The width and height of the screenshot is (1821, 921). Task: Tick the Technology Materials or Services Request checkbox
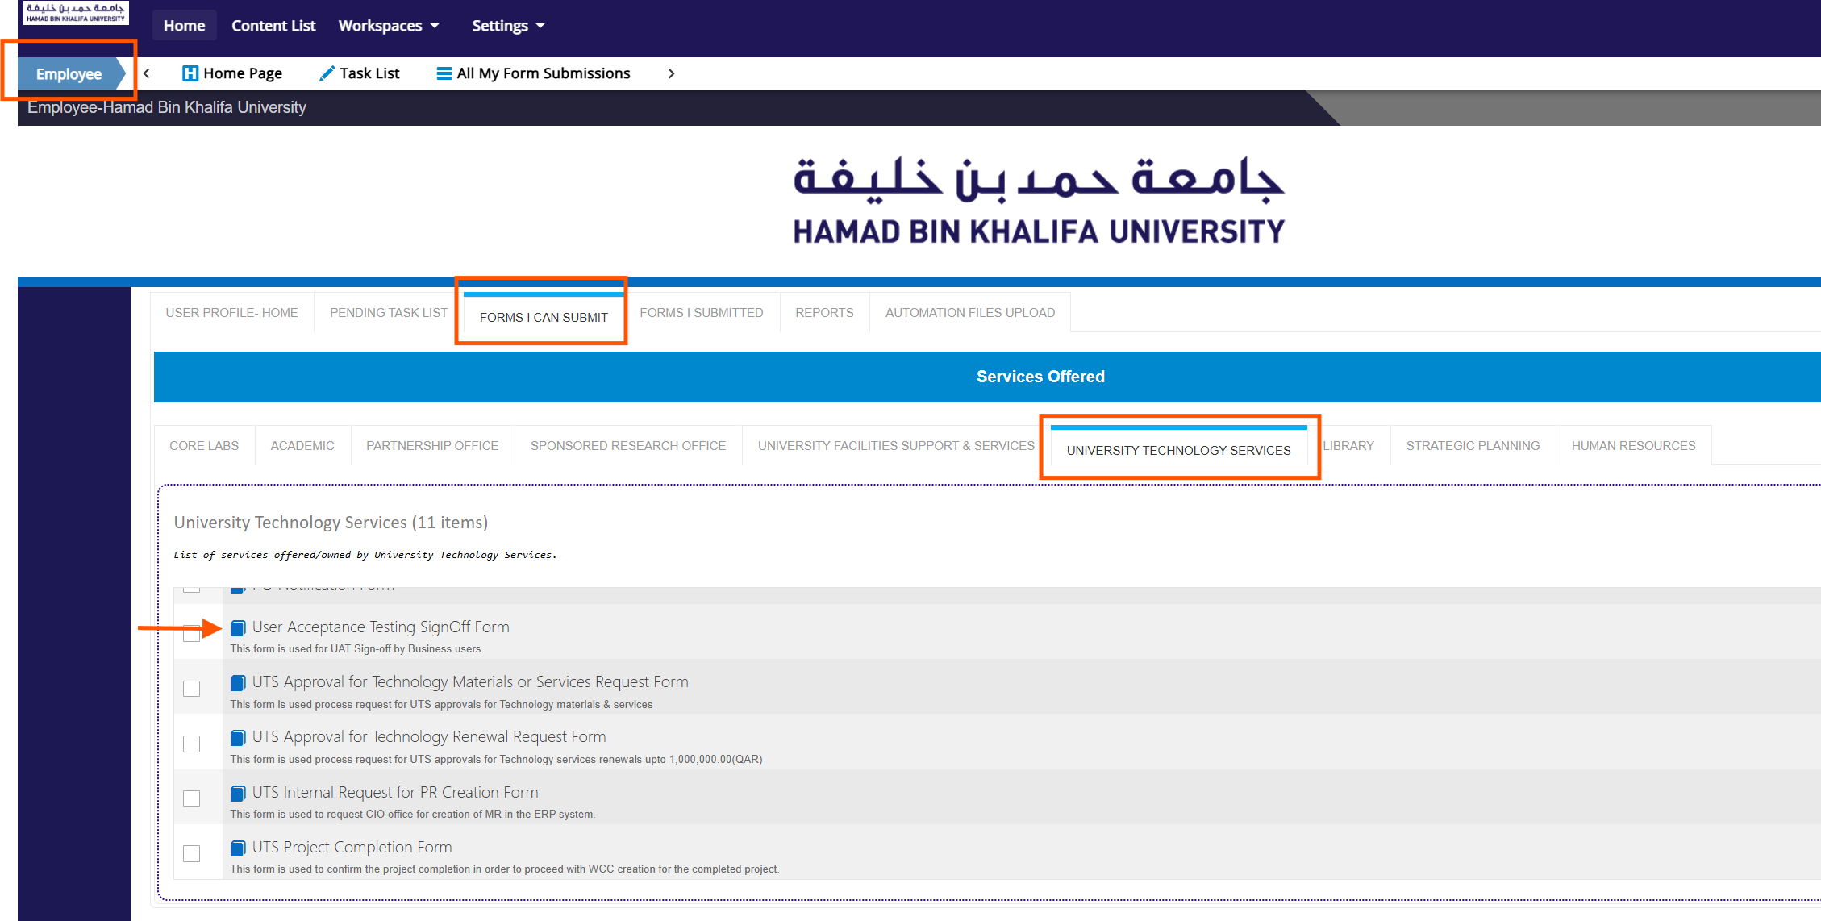pos(191,689)
